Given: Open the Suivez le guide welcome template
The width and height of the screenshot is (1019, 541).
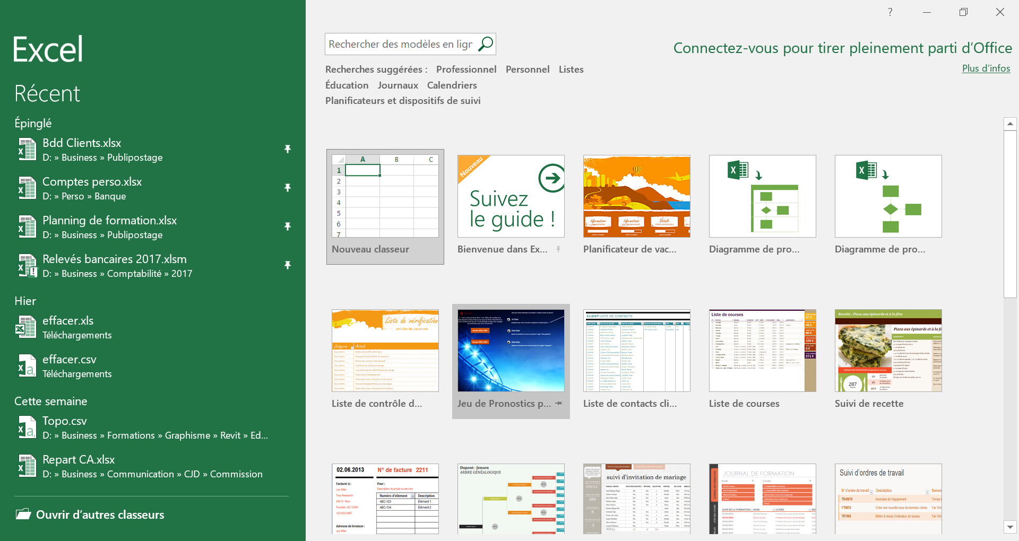Looking at the screenshot, I should click(511, 196).
